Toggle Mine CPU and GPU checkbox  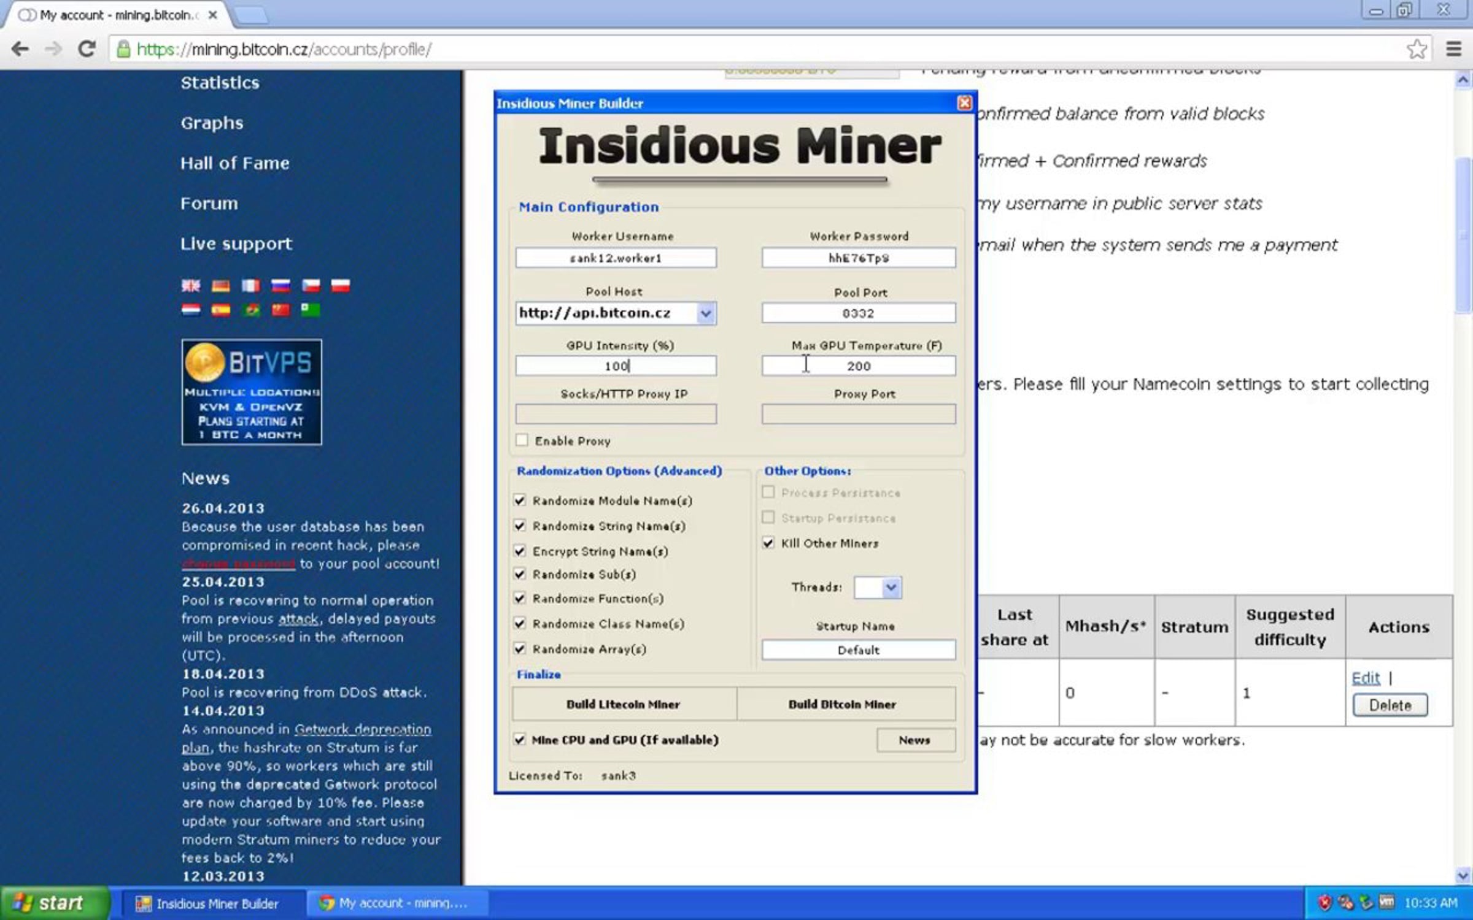click(520, 740)
